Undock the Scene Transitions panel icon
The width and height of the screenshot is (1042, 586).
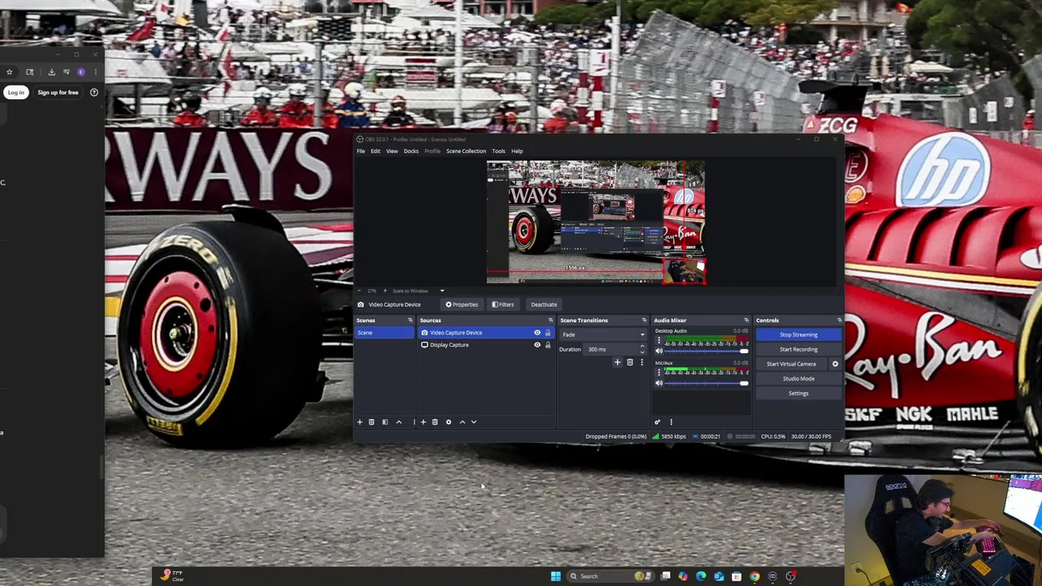[x=644, y=320]
